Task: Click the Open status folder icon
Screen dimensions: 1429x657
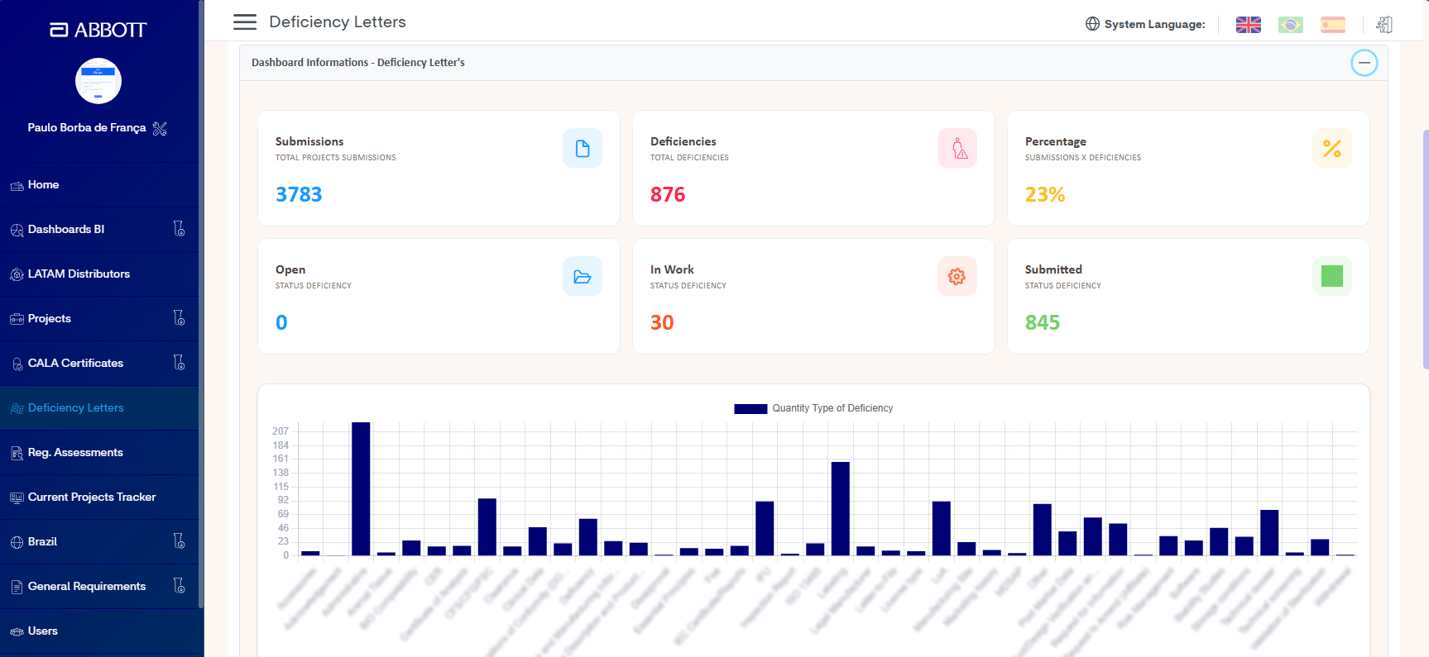Action: [583, 276]
